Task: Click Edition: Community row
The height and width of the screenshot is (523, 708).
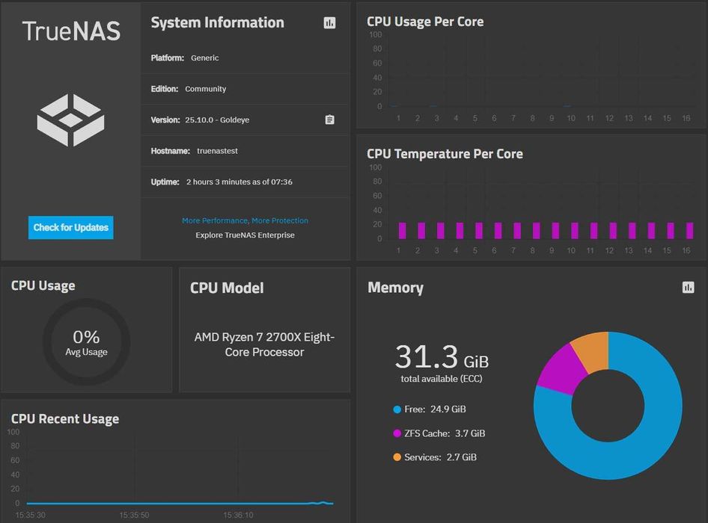Action: click(x=245, y=89)
